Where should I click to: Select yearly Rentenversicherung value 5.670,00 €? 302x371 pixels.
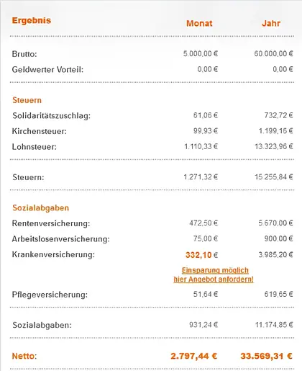tap(275, 223)
